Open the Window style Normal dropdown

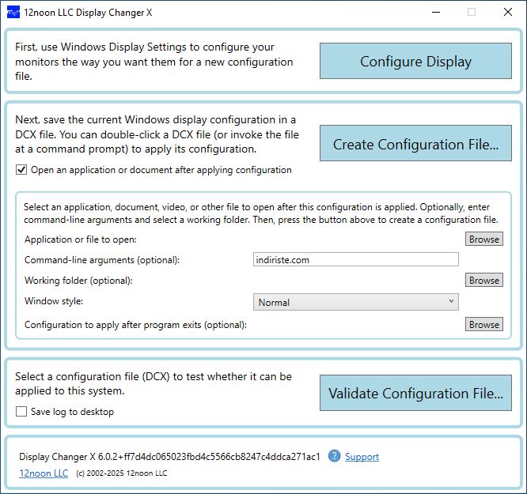click(355, 302)
